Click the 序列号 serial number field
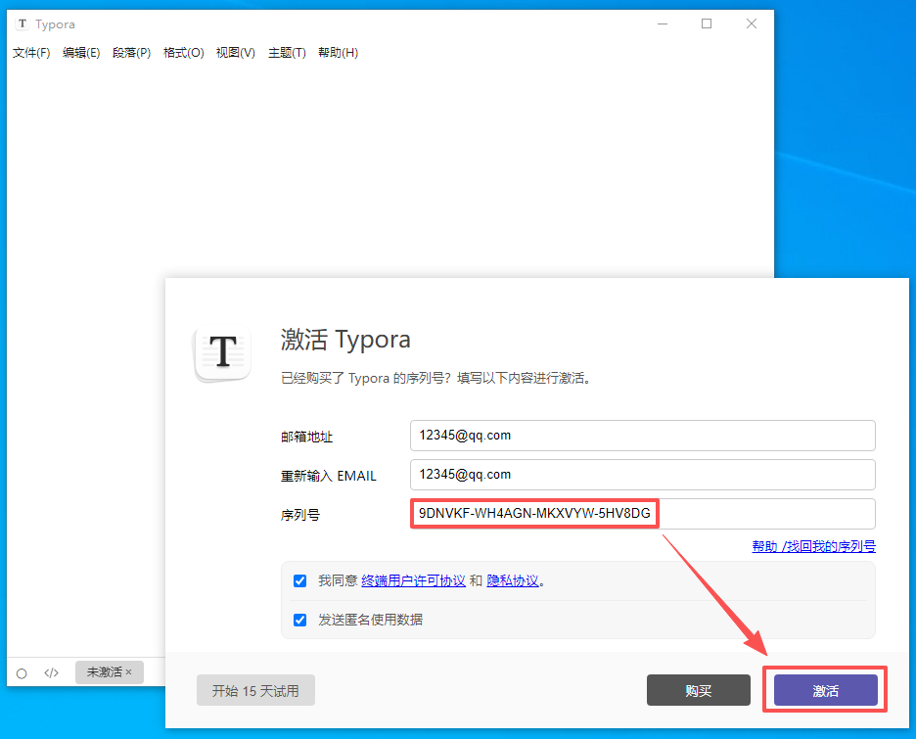Image resolution: width=916 pixels, height=739 pixels. point(643,514)
